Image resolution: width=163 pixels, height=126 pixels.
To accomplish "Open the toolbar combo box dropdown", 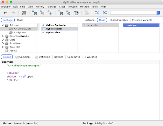I will pos(158,13).
